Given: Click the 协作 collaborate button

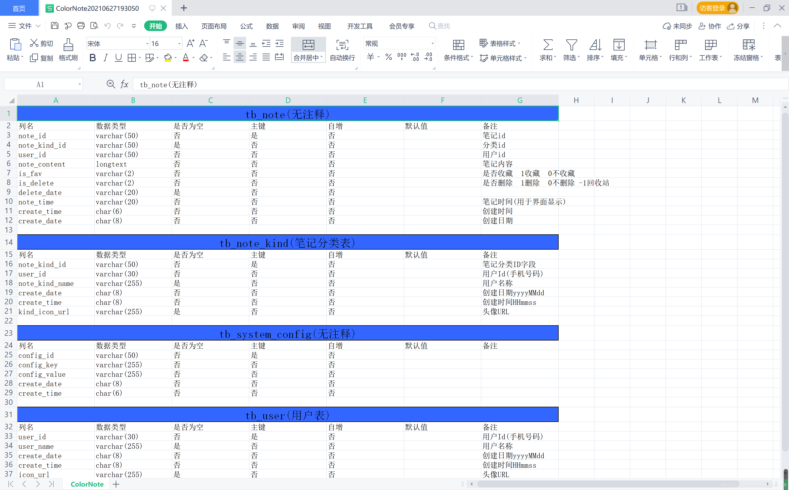Looking at the screenshot, I should pyautogui.click(x=710, y=26).
